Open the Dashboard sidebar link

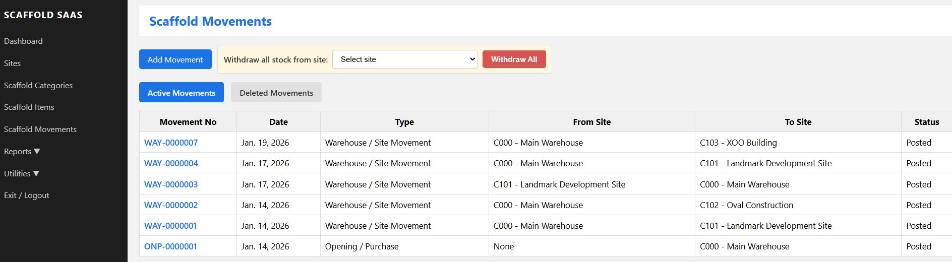pyautogui.click(x=23, y=41)
